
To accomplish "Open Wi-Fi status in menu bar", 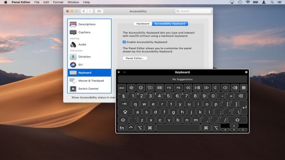I will tap(248, 2).
